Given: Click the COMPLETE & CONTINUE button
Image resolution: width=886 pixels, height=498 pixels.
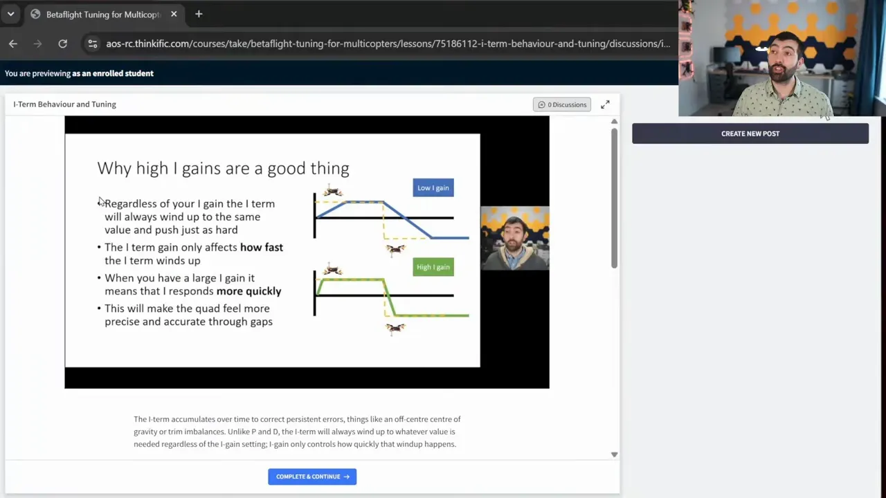Looking at the screenshot, I should pos(312,477).
